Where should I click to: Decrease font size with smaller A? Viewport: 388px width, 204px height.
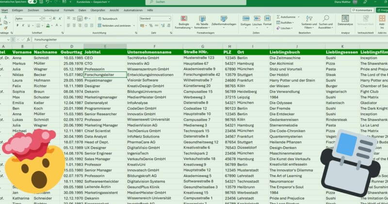tap(60, 18)
